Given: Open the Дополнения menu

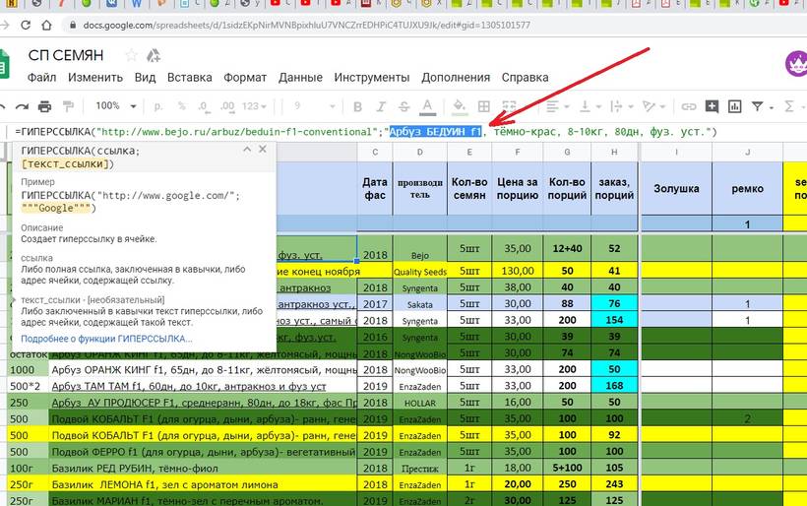Looking at the screenshot, I should pyautogui.click(x=456, y=77).
